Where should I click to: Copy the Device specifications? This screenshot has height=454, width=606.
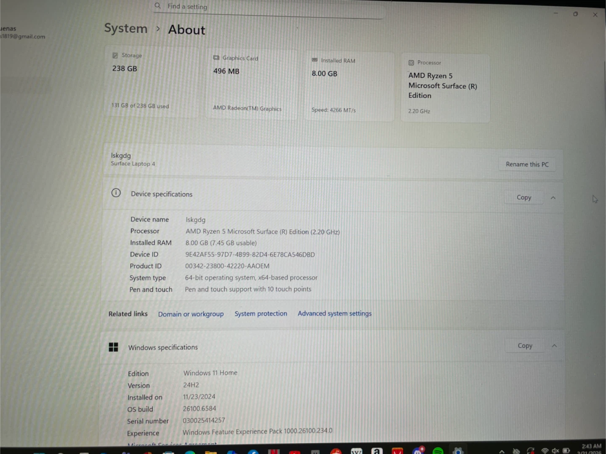[524, 197]
